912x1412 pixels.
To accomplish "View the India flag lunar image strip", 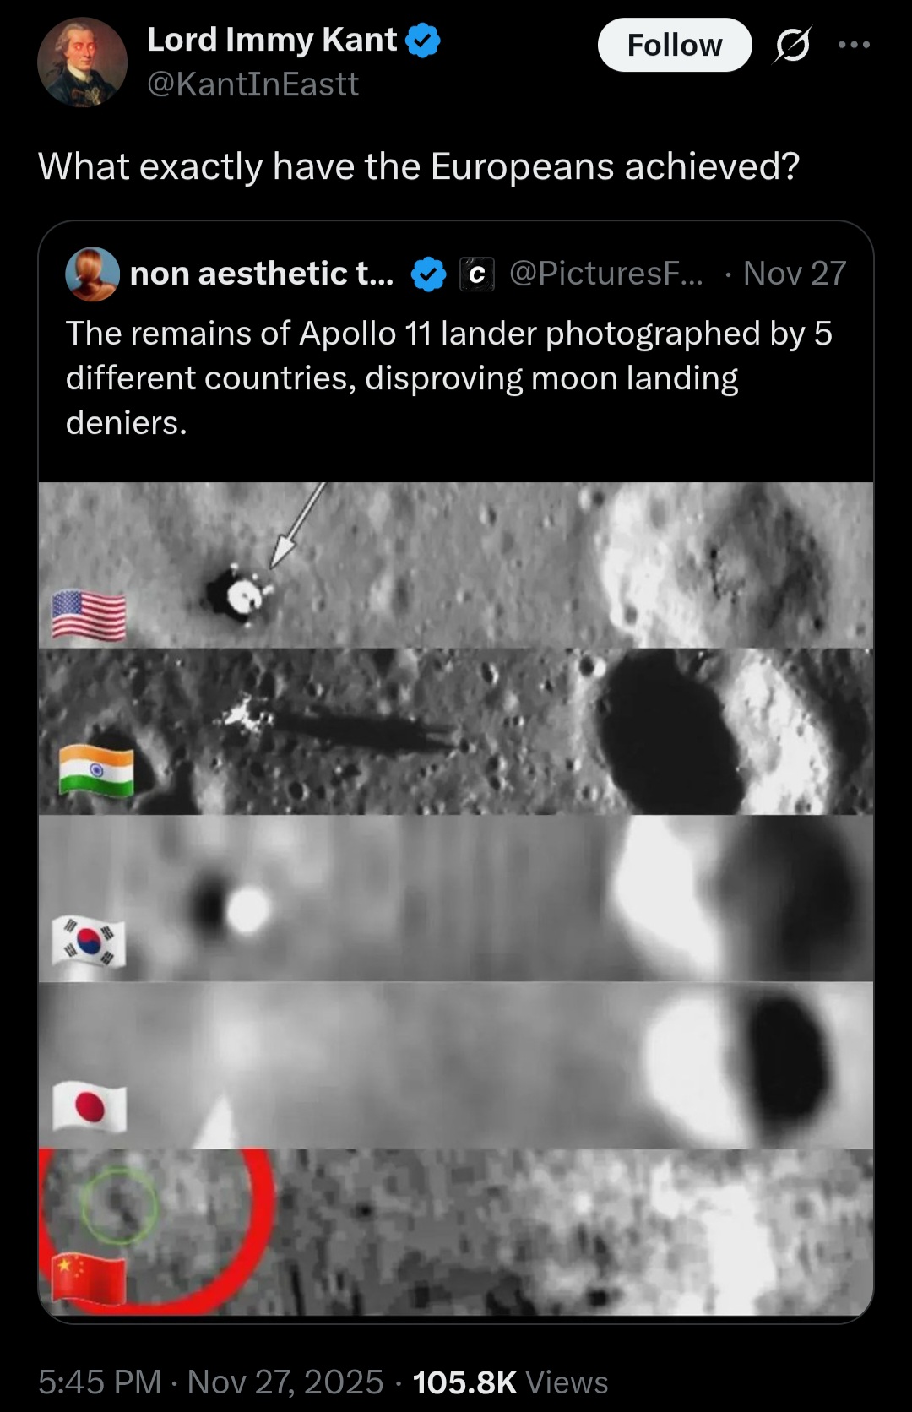I will tap(456, 731).
